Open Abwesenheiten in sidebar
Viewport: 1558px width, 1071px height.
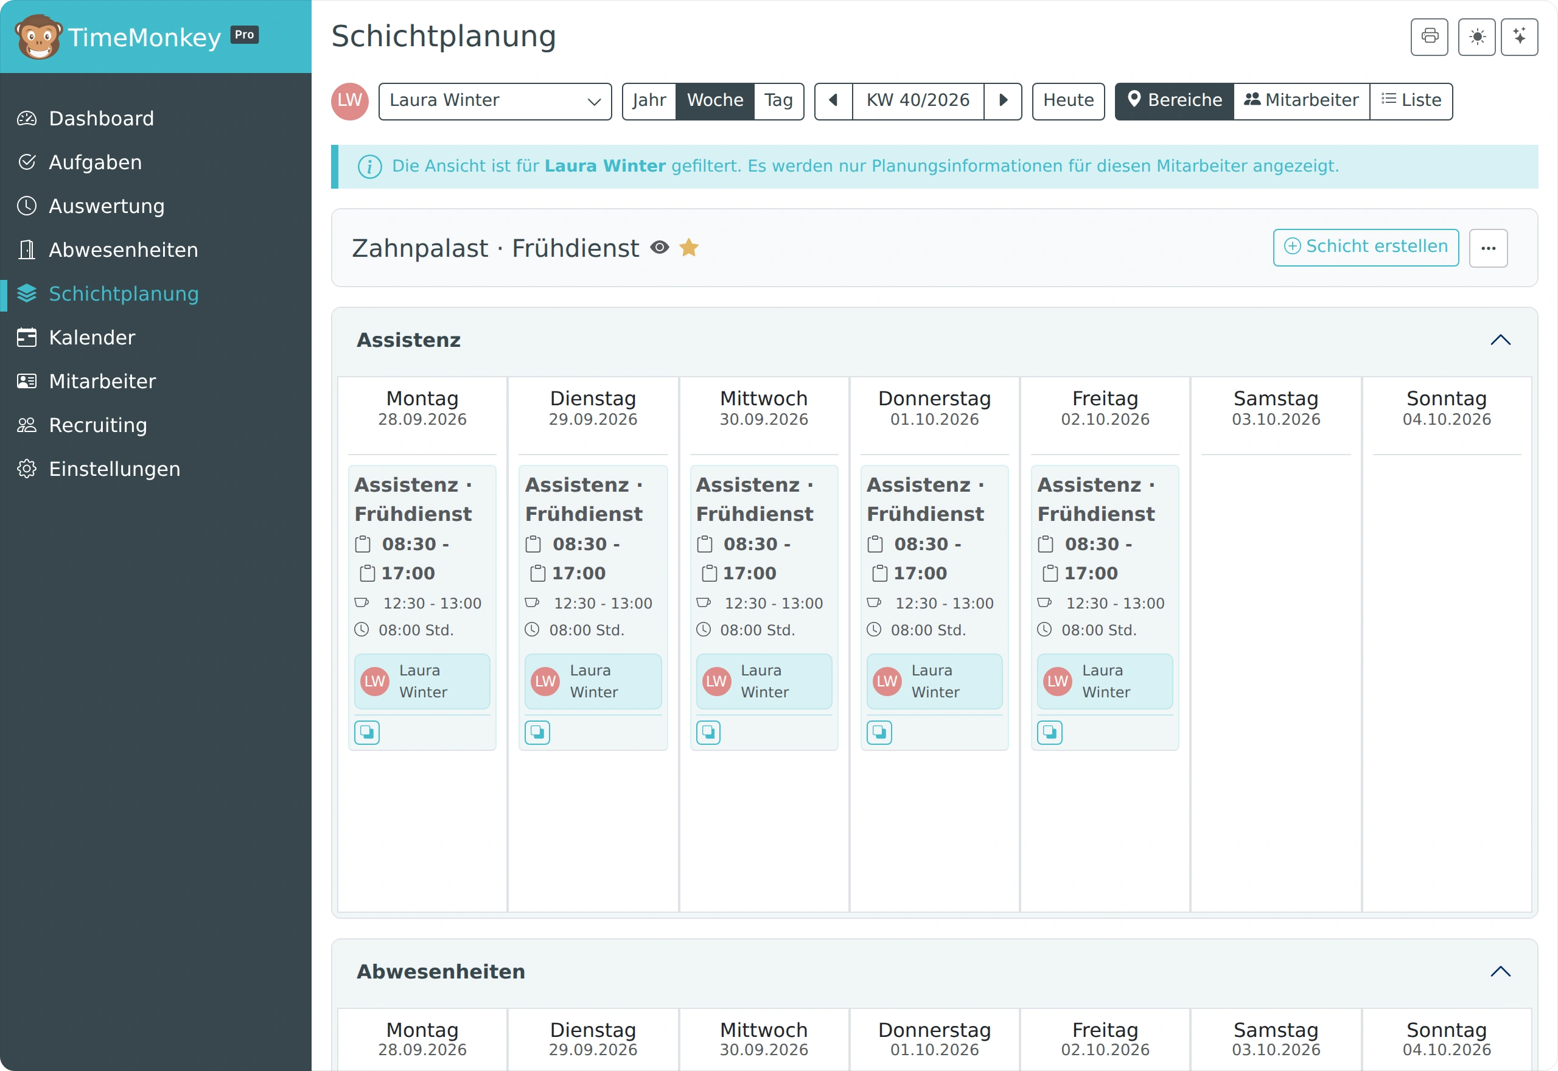[x=156, y=249]
